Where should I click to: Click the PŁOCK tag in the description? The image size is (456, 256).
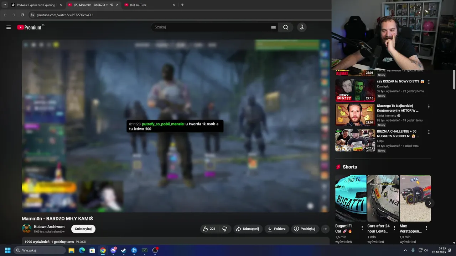pyautogui.click(x=81, y=242)
